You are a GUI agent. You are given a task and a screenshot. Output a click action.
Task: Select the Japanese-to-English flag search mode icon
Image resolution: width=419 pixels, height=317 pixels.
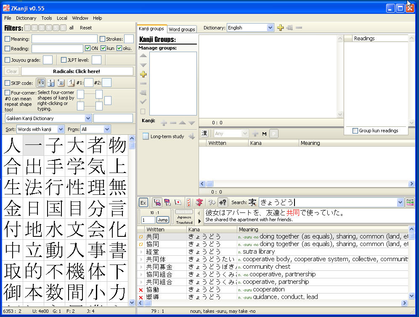coord(158,202)
